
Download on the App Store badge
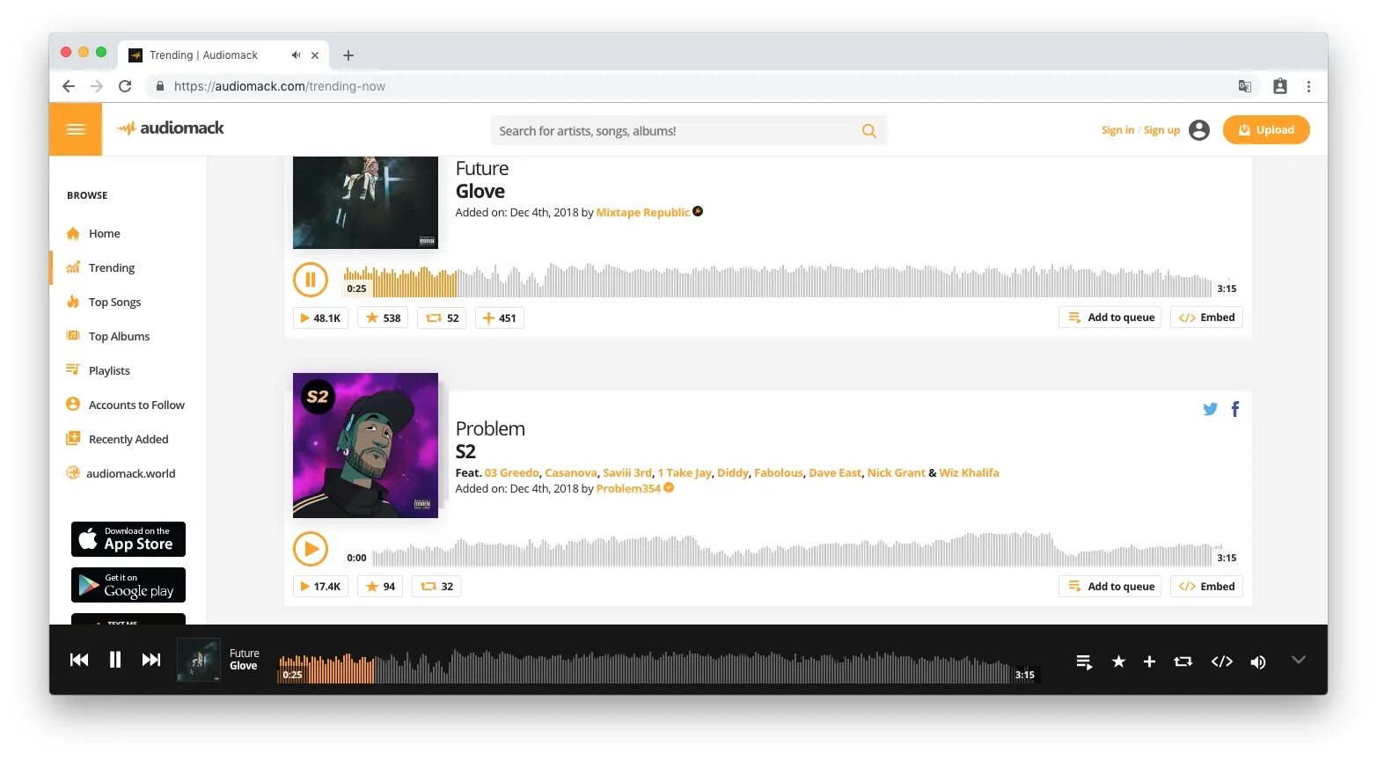tap(128, 539)
